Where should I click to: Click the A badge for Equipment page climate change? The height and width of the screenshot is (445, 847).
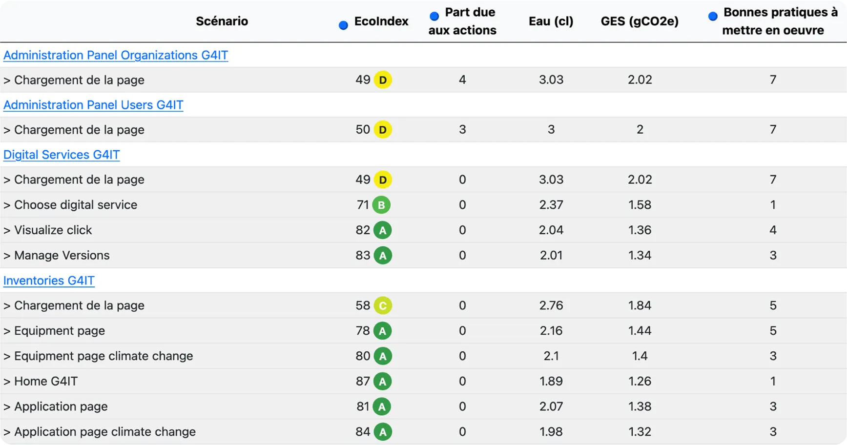[383, 356]
